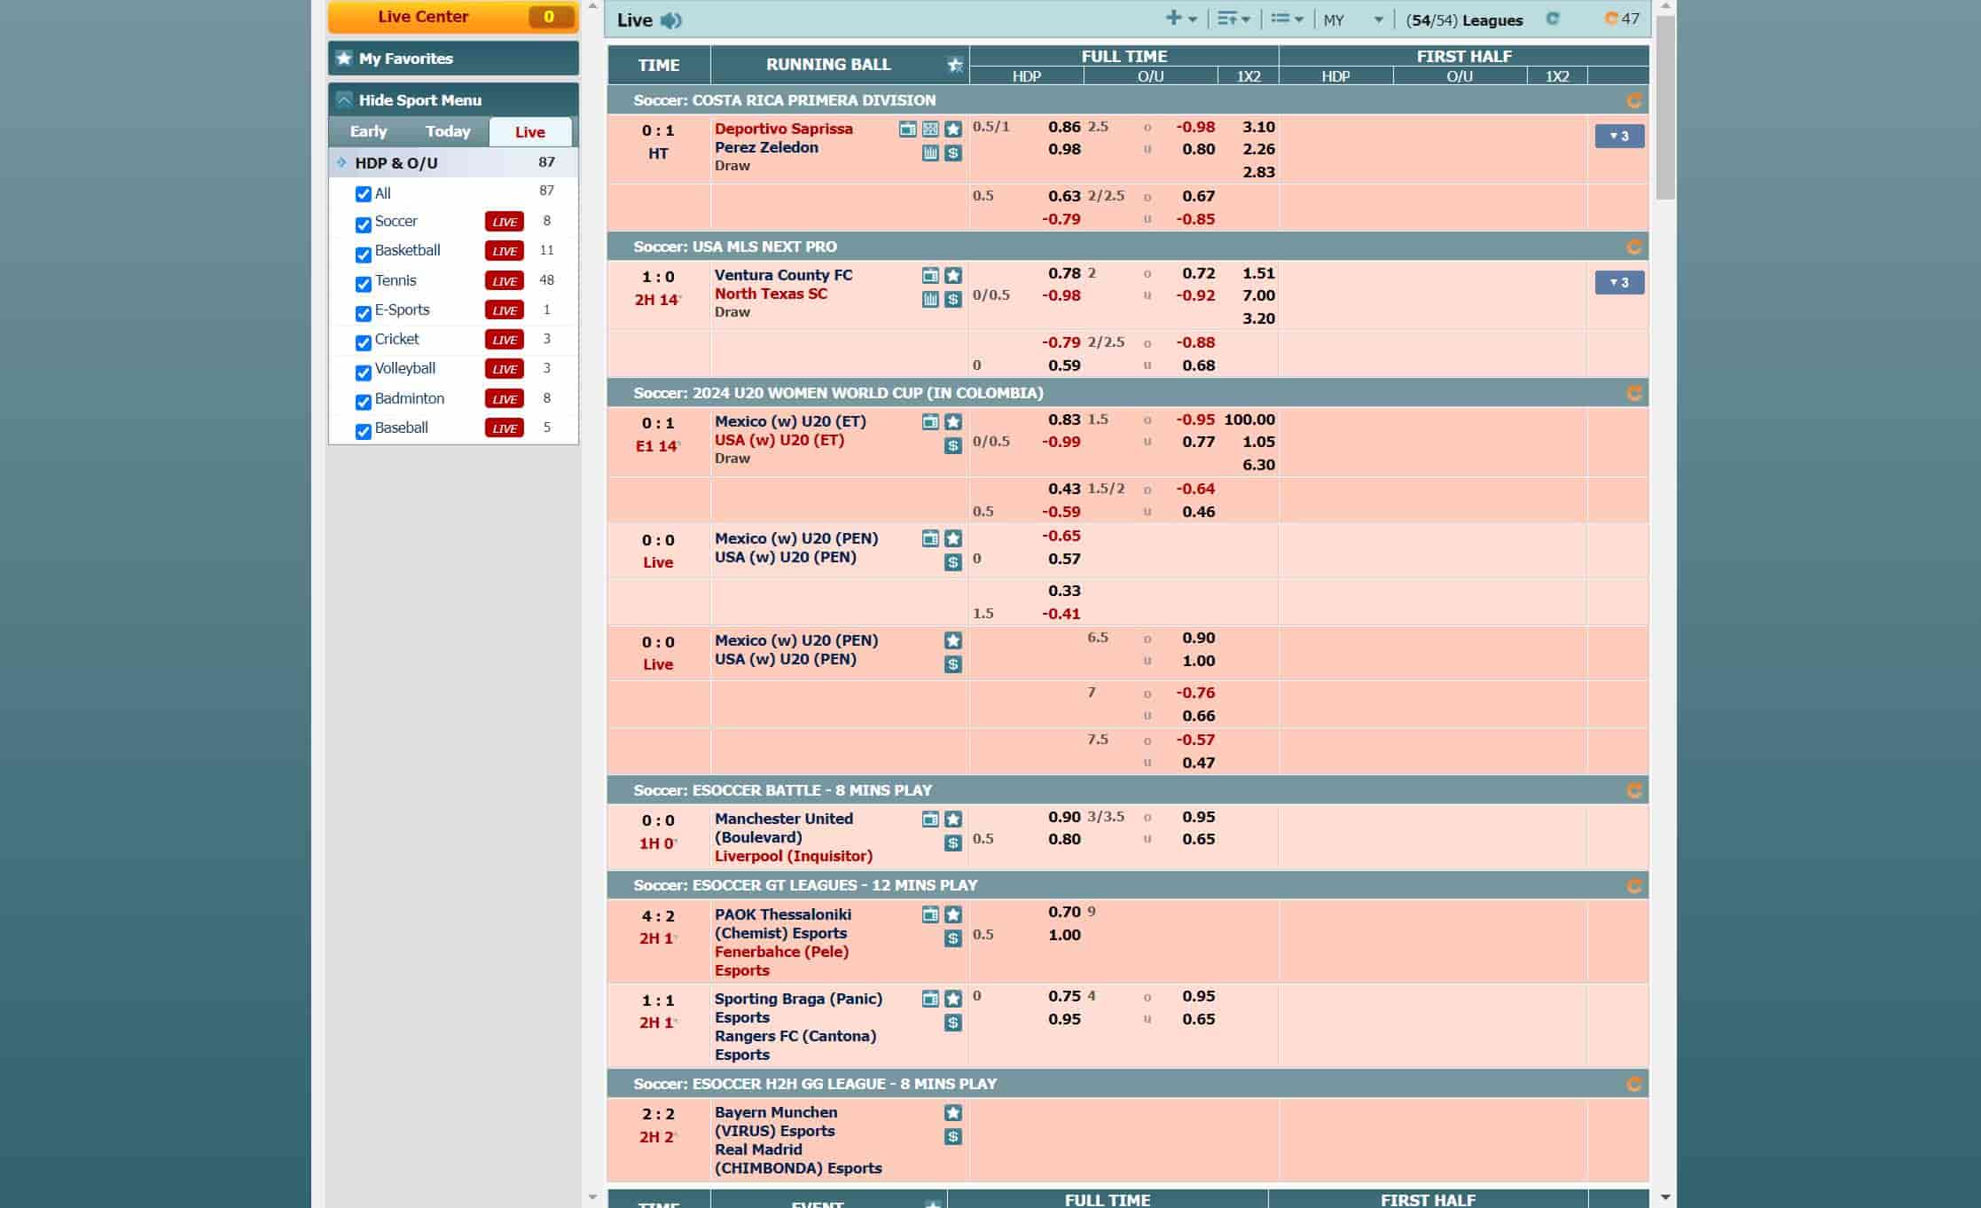Bet on Deportivo Saprissa HDP odds 0.86

pos(1064,127)
